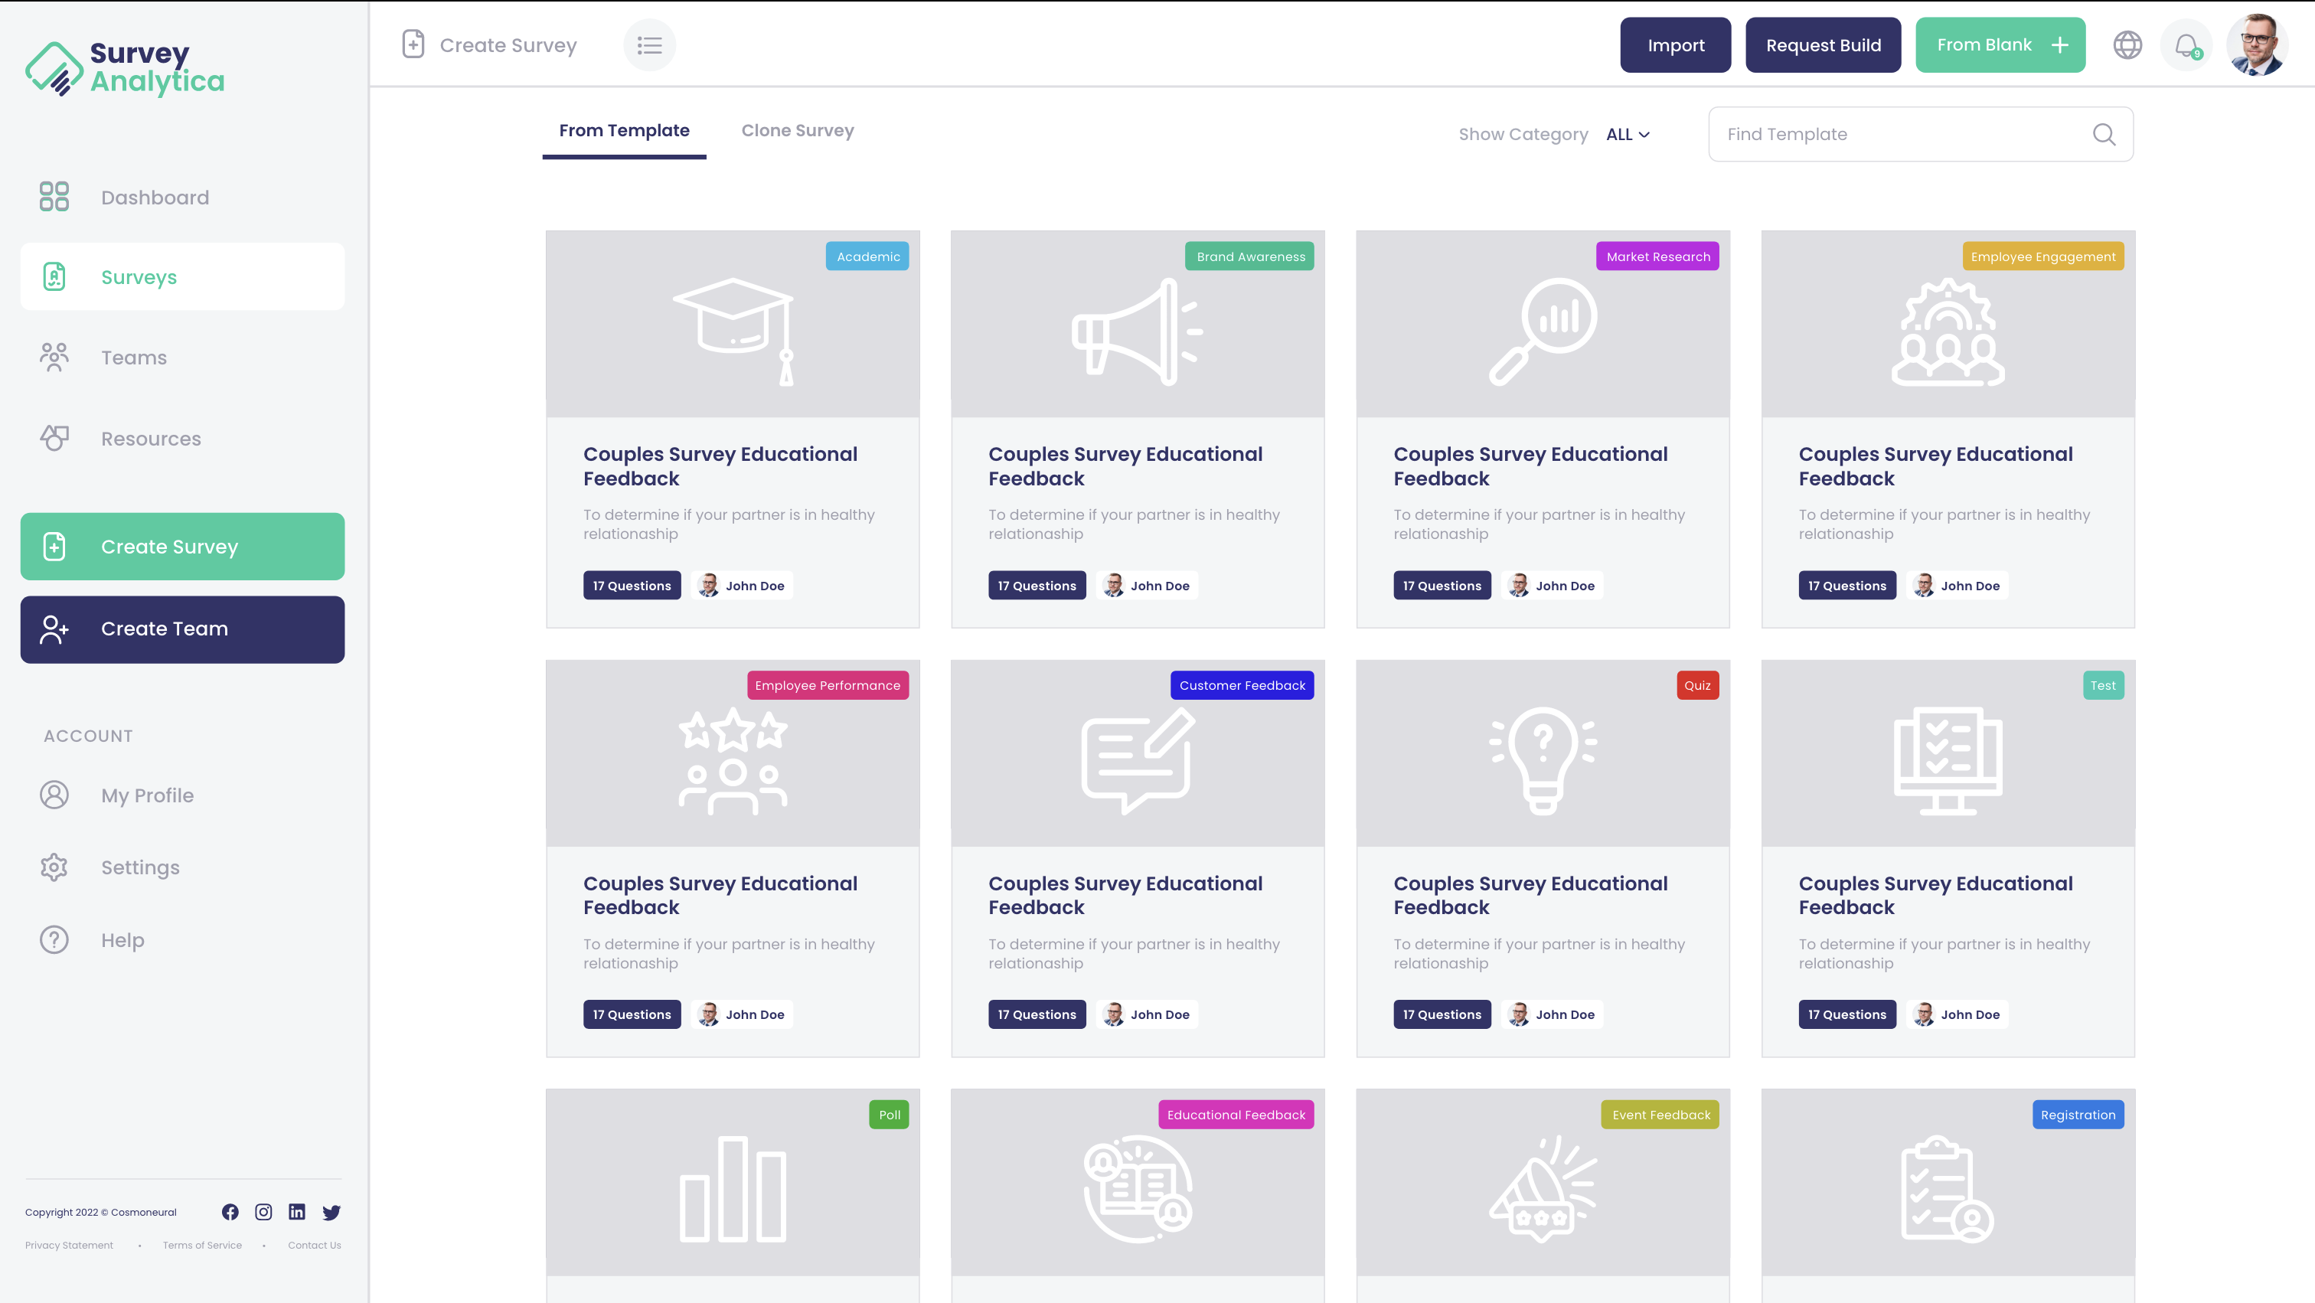
Task: Click the sidebar Create Survey button
Action: [x=182, y=547]
